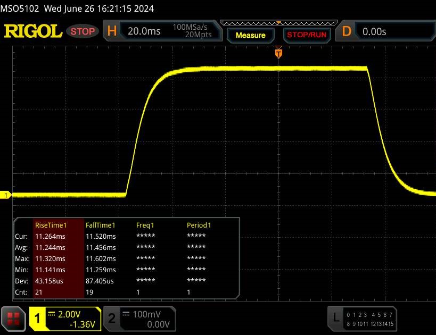The width and height of the screenshot is (436, 335).
Task: Toggle channel 2 number label
Action: tap(112, 319)
